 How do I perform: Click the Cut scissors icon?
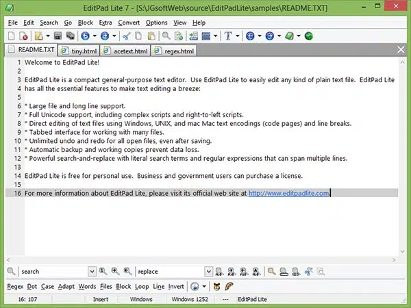(127, 36)
